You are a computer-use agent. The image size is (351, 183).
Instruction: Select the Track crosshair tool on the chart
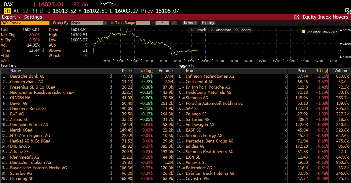[199, 30]
